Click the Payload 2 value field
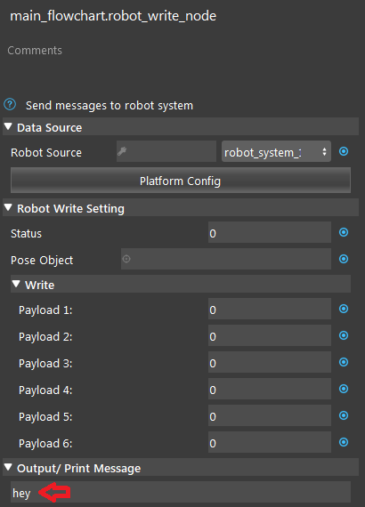The image size is (365, 507). [270, 335]
